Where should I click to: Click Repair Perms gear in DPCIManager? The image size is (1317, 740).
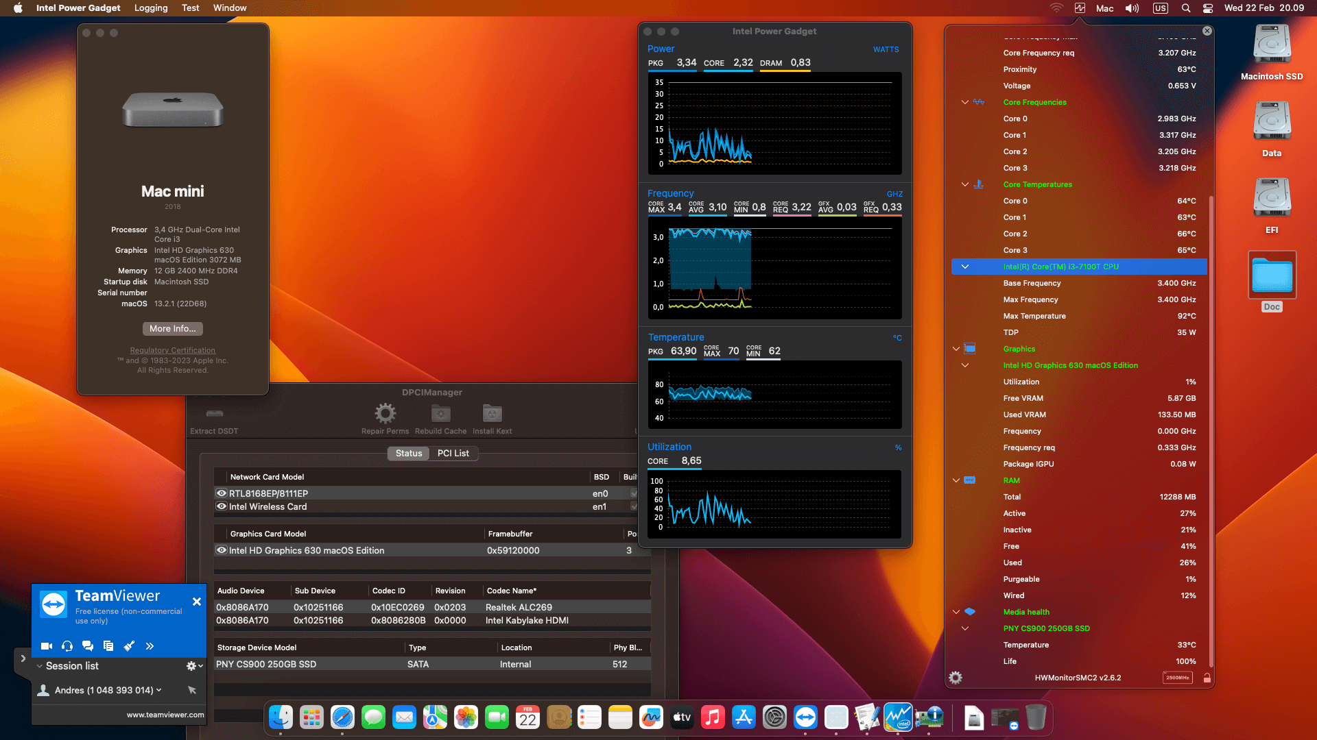click(385, 419)
